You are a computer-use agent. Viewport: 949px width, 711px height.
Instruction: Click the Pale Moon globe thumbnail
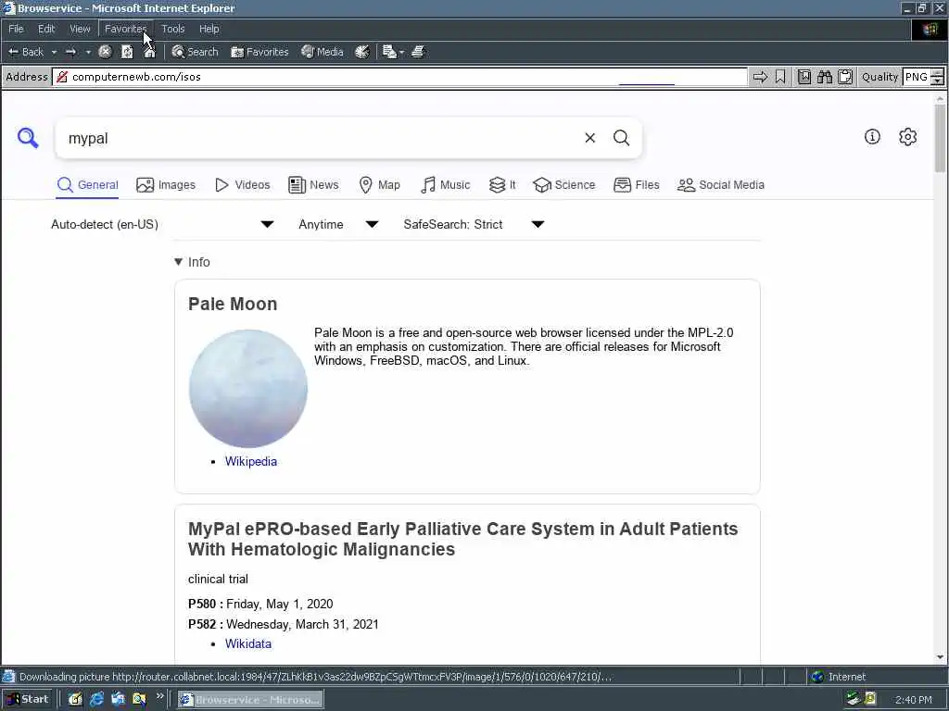[x=248, y=389]
